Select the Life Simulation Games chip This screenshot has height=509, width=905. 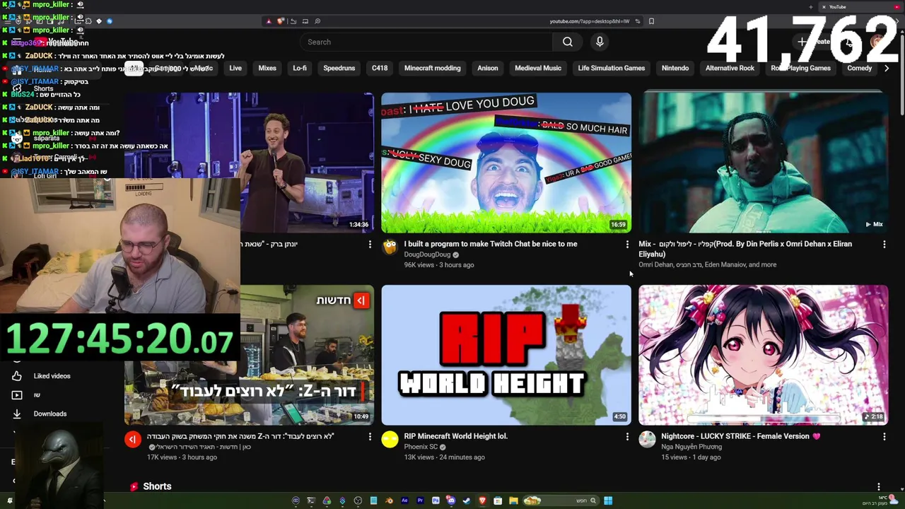pyautogui.click(x=611, y=68)
